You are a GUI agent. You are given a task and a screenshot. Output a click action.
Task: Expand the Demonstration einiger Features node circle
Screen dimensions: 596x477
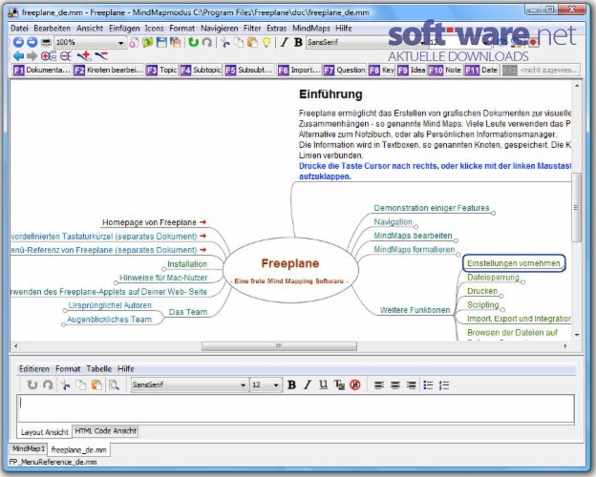494,213
